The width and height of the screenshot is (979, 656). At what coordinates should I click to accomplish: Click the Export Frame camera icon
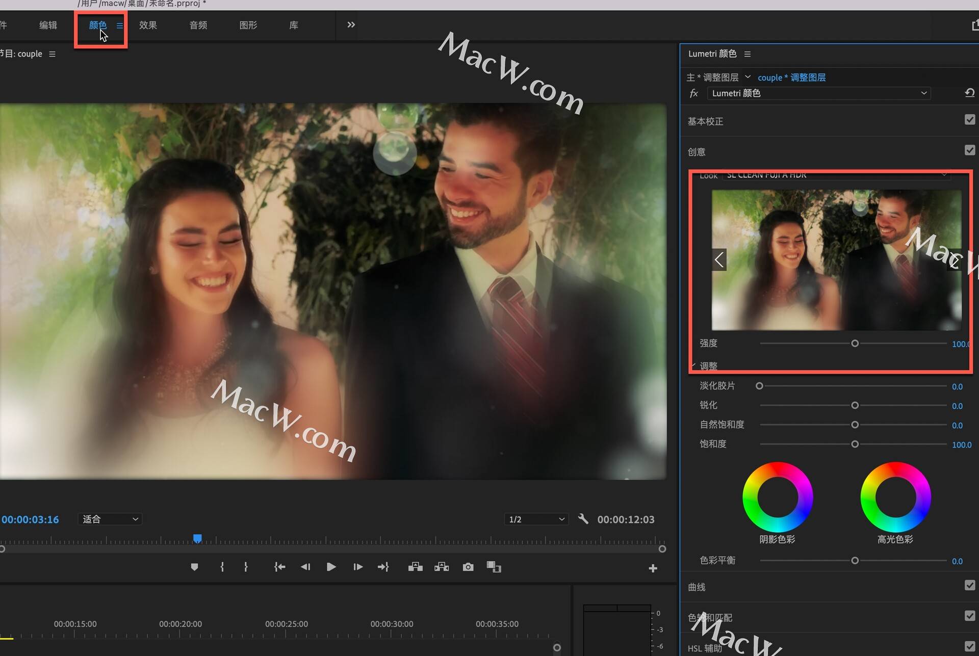click(x=468, y=567)
